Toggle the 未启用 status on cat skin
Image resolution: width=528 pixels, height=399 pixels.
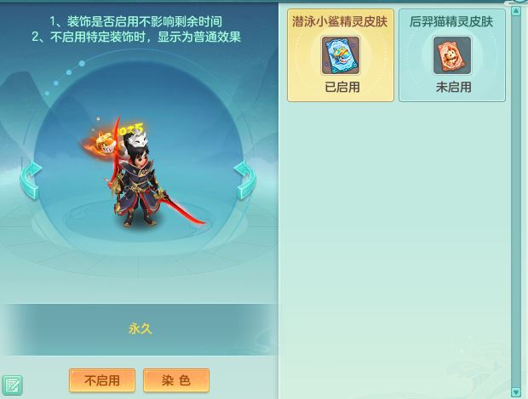pos(454,87)
